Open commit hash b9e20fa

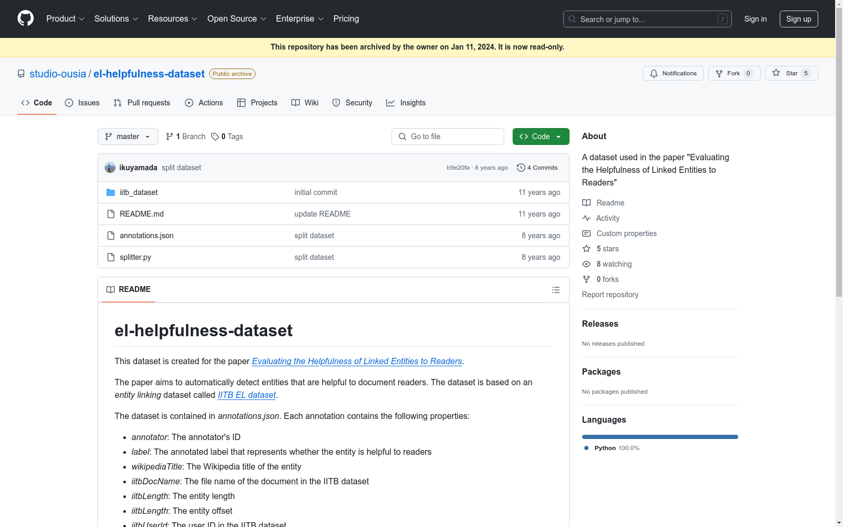click(x=458, y=168)
